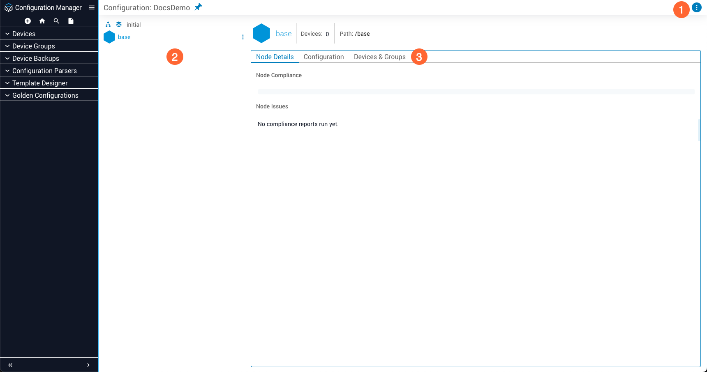Image resolution: width=707 pixels, height=372 pixels.
Task: Open the three-dot menu for base node
Action: tap(243, 37)
